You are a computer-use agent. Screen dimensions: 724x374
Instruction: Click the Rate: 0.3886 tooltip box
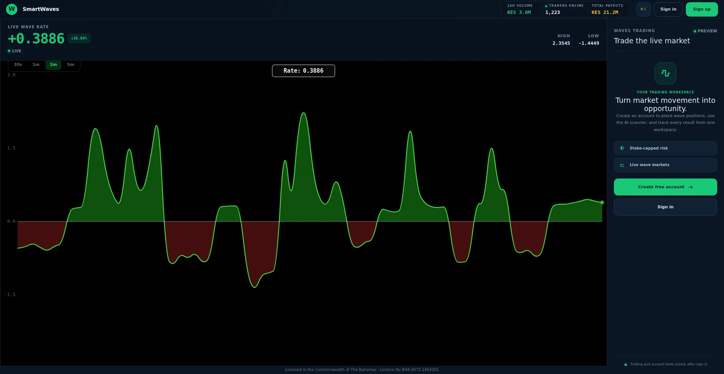pyautogui.click(x=304, y=71)
